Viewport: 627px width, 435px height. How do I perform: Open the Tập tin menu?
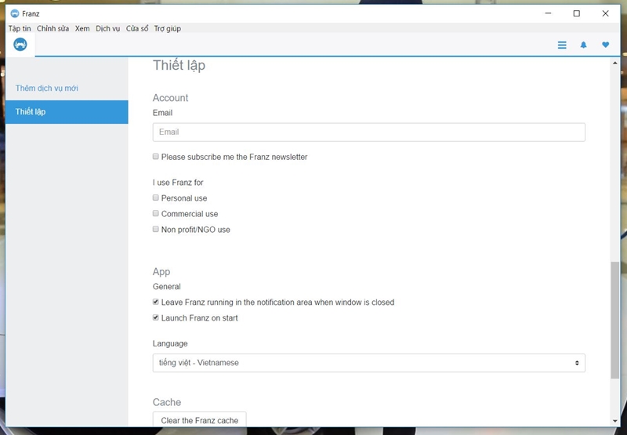[20, 28]
